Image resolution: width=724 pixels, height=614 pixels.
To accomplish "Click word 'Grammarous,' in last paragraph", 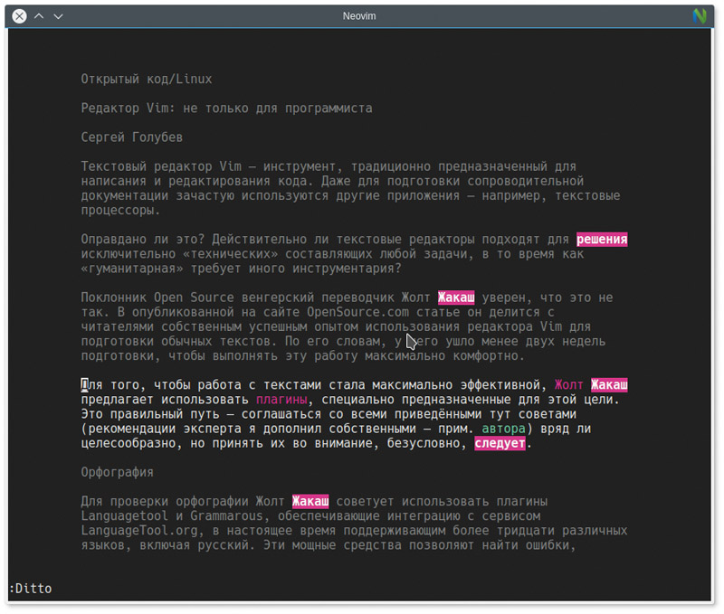I will tap(231, 515).
